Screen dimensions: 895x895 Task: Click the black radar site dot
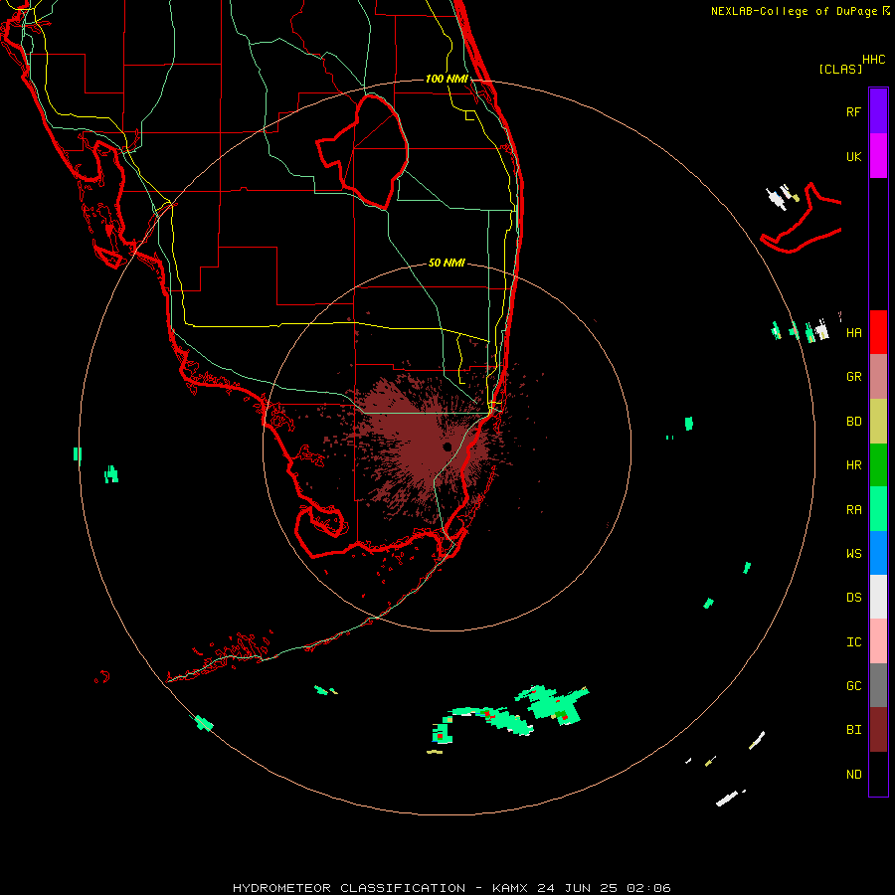pos(447,447)
